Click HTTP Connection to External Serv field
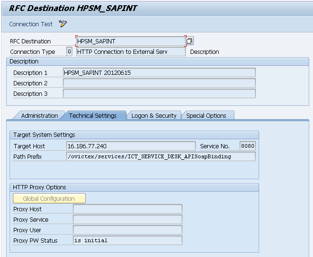Screen dimensions: 313x257 tap(131, 52)
